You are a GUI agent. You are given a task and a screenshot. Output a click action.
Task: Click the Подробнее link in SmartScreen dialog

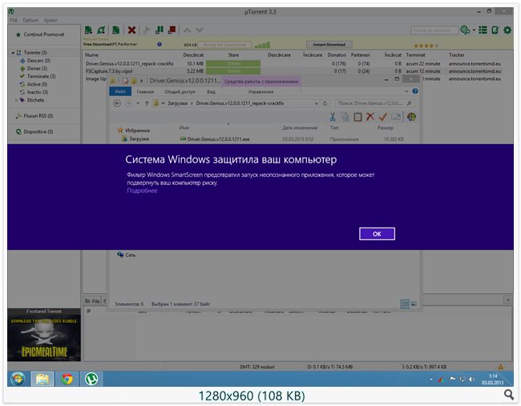tap(142, 191)
